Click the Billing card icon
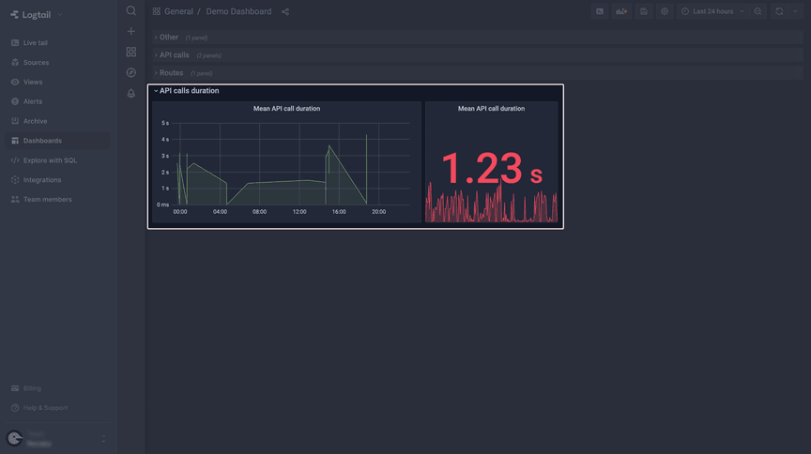This screenshot has height=454, width=811. (x=15, y=388)
